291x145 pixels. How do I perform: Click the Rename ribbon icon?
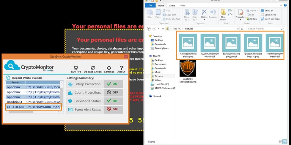213,14
